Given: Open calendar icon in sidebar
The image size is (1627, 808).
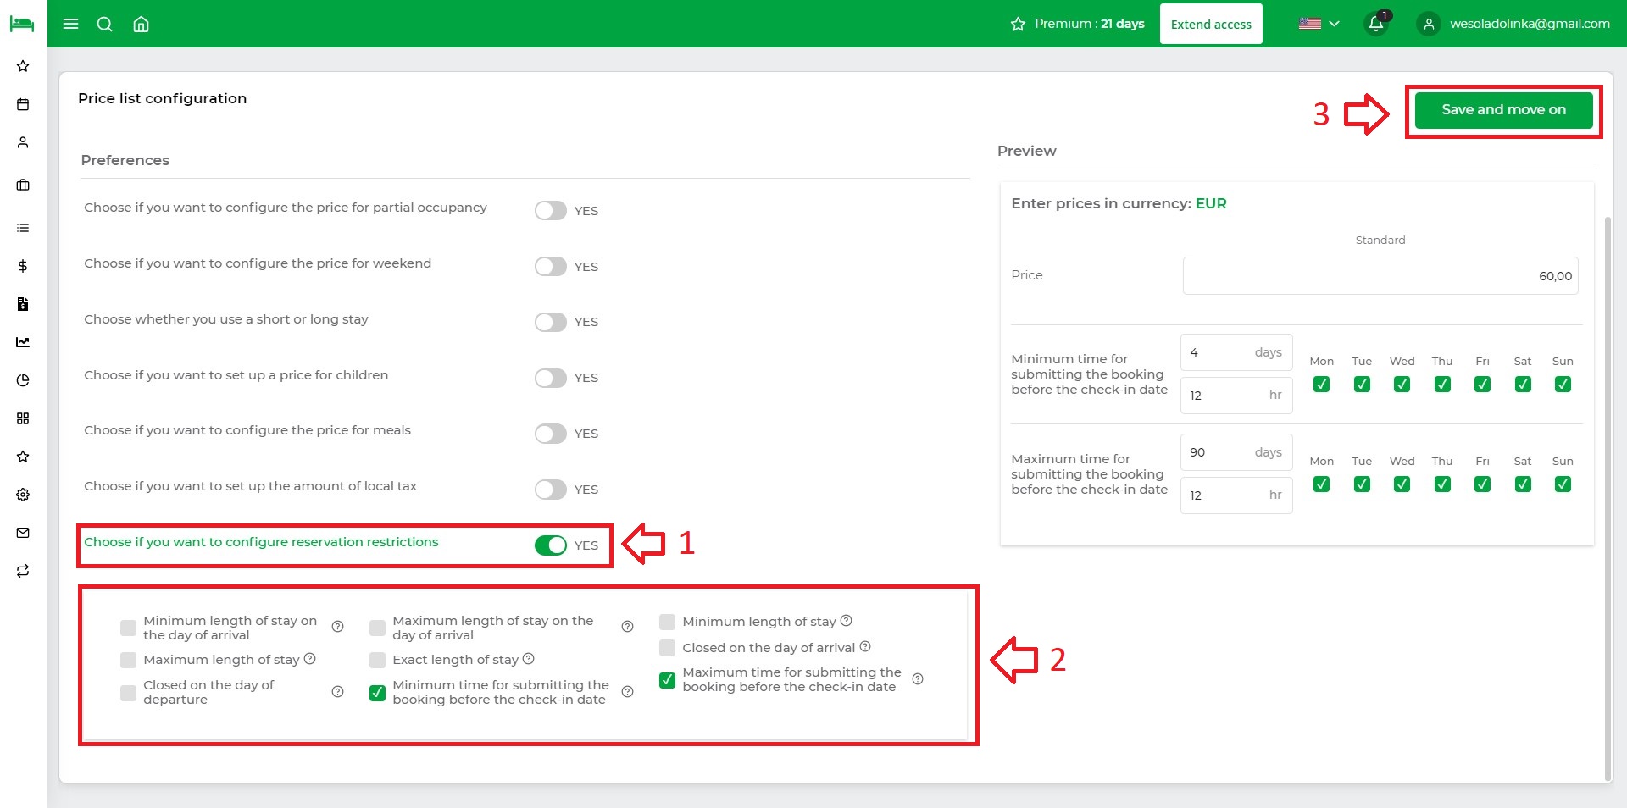Looking at the screenshot, I should [x=23, y=104].
